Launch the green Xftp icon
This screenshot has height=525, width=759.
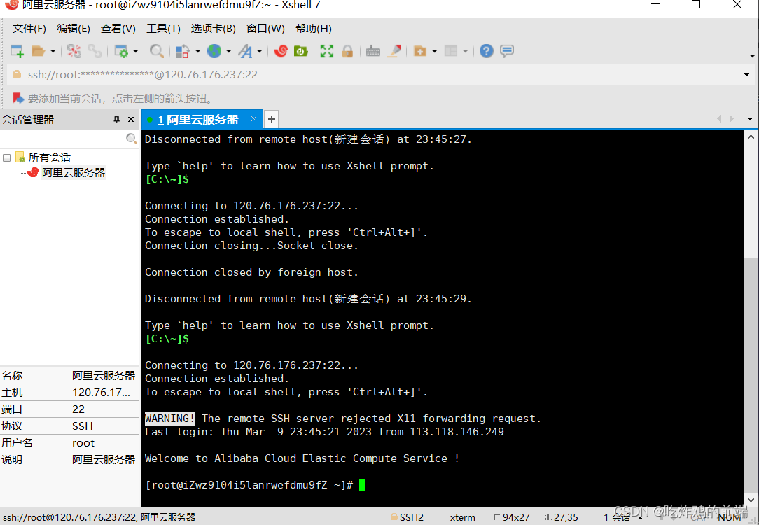pyautogui.click(x=300, y=51)
